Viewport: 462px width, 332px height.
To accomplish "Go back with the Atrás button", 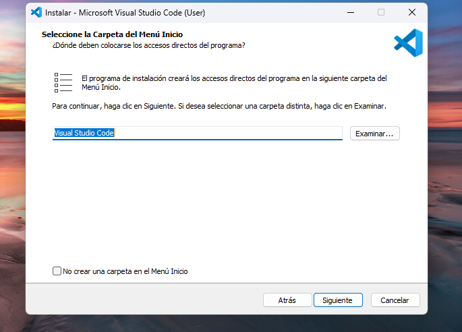I will click(287, 300).
